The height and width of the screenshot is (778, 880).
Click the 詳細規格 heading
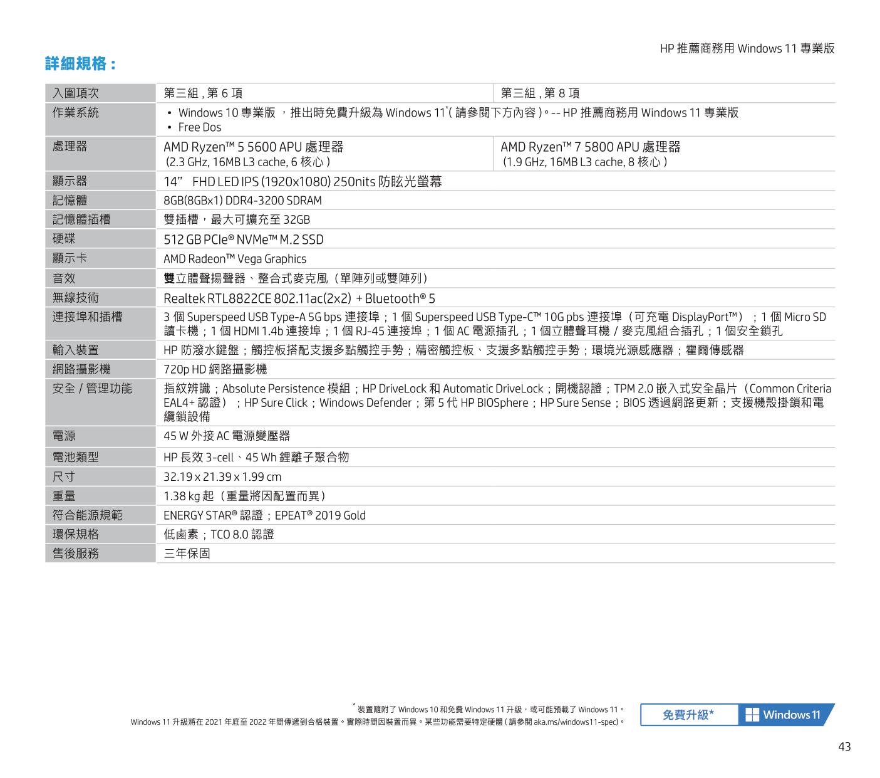click(x=80, y=64)
